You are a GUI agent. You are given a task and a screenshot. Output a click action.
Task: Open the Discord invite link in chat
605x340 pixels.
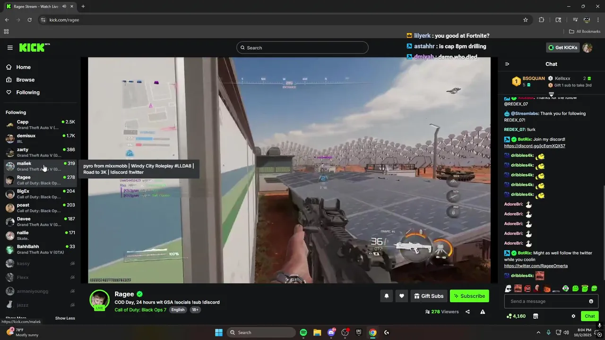[x=535, y=146]
